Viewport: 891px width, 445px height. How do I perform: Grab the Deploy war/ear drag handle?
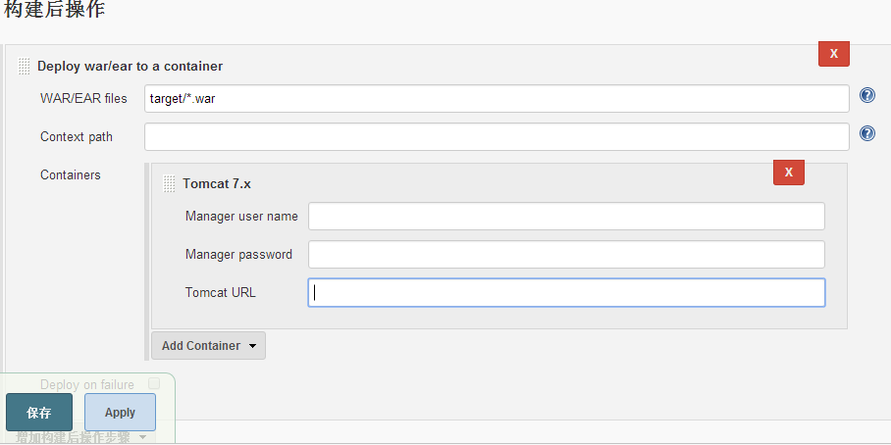pos(24,66)
